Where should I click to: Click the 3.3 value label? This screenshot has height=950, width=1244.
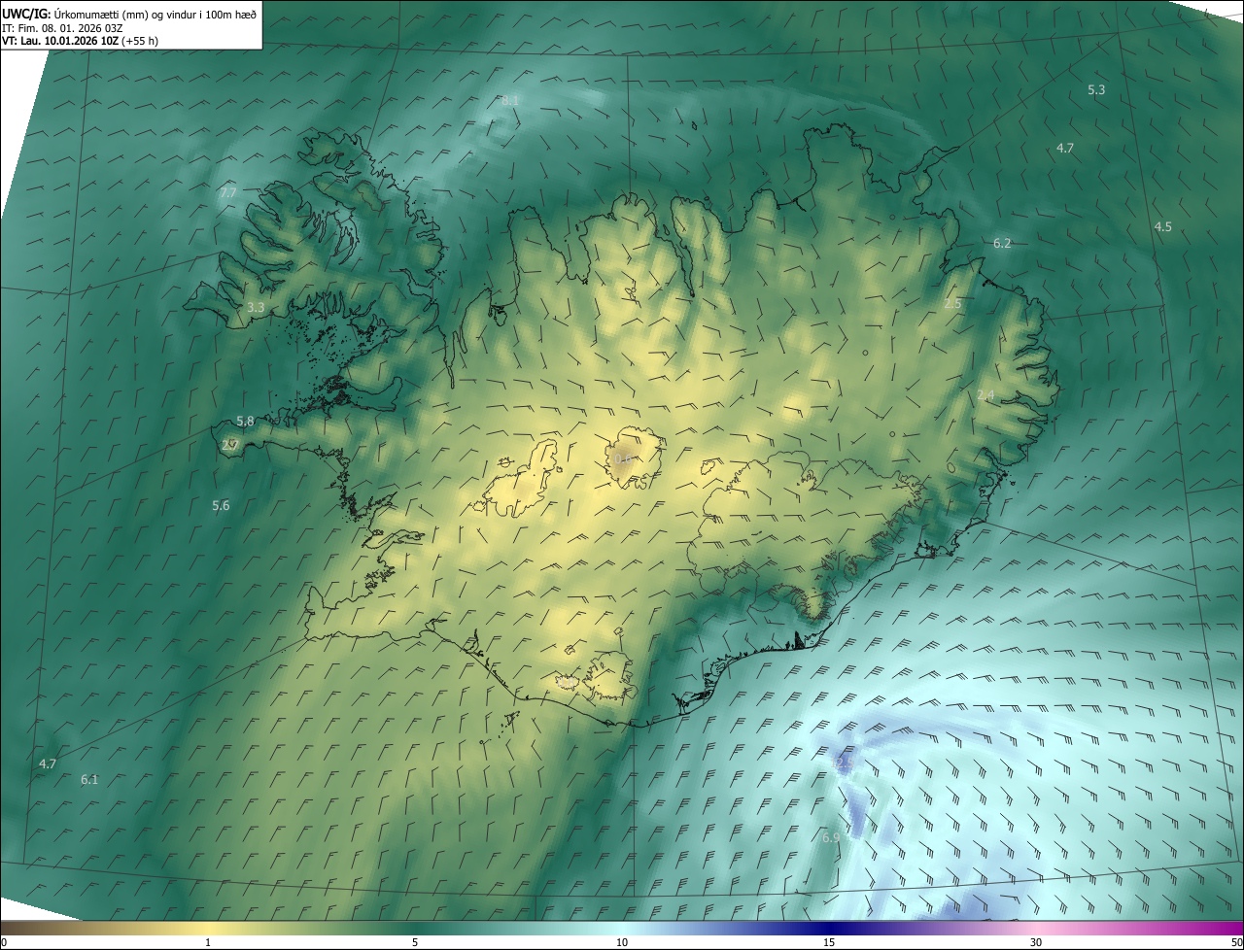[256, 307]
